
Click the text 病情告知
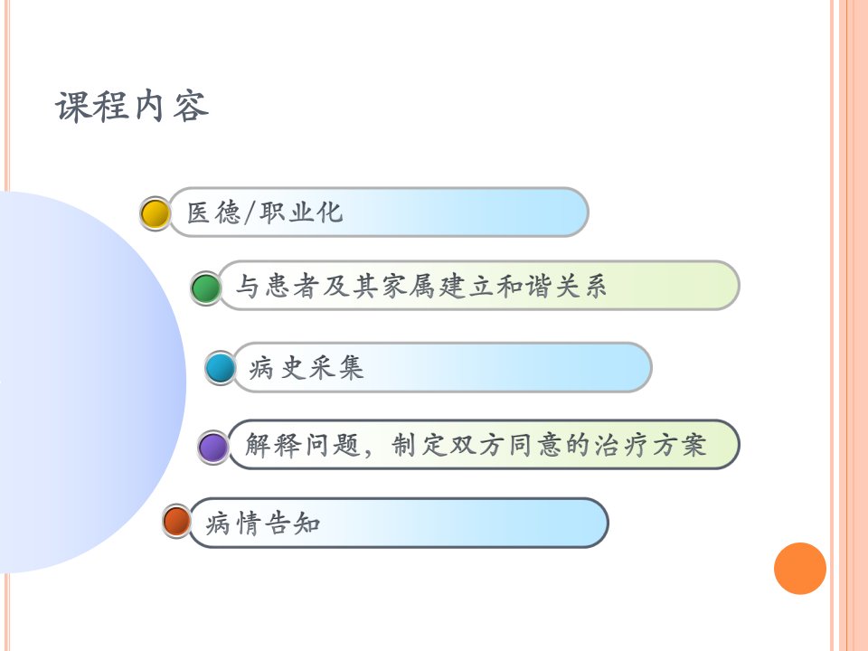tap(263, 524)
